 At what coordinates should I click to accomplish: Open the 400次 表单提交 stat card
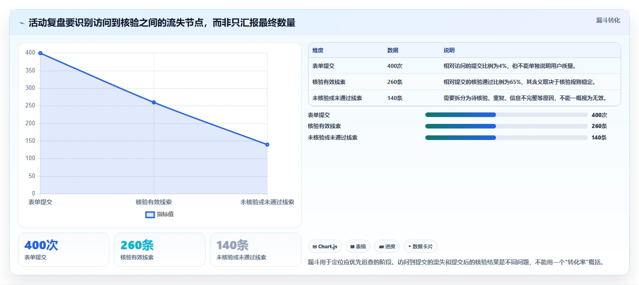pos(63,250)
